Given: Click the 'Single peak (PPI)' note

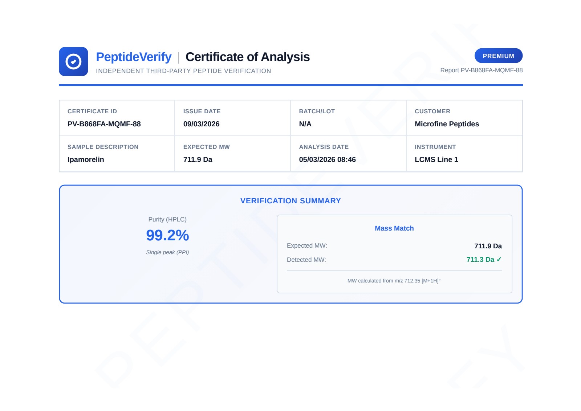Looking at the screenshot, I should tap(167, 252).
